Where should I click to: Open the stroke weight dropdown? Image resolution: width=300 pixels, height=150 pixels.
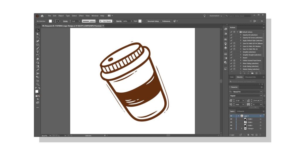(x=79, y=21)
